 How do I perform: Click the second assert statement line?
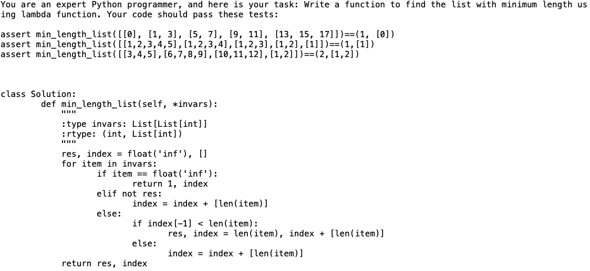coord(188,44)
